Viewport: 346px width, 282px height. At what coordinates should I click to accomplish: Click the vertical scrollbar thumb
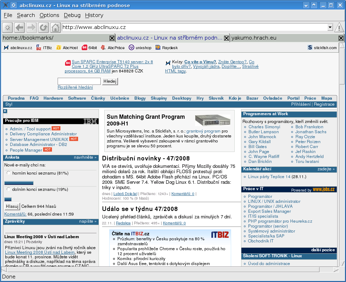[x=342, y=66]
